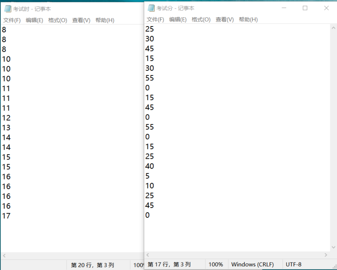The height and width of the screenshot is (270, 337).
Task: Open 文件(F) menu in 考试分 window
Action: click(155, 19)
